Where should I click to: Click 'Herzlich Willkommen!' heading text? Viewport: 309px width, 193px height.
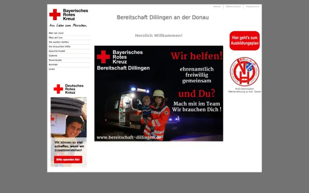[159, 36]
